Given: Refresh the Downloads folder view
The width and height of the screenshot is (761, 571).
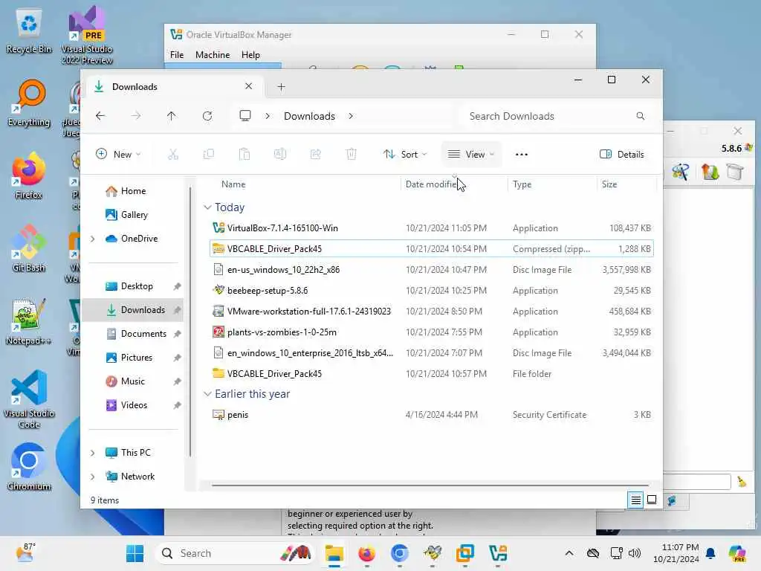Looking at the screenshot, I should point(207,116).
